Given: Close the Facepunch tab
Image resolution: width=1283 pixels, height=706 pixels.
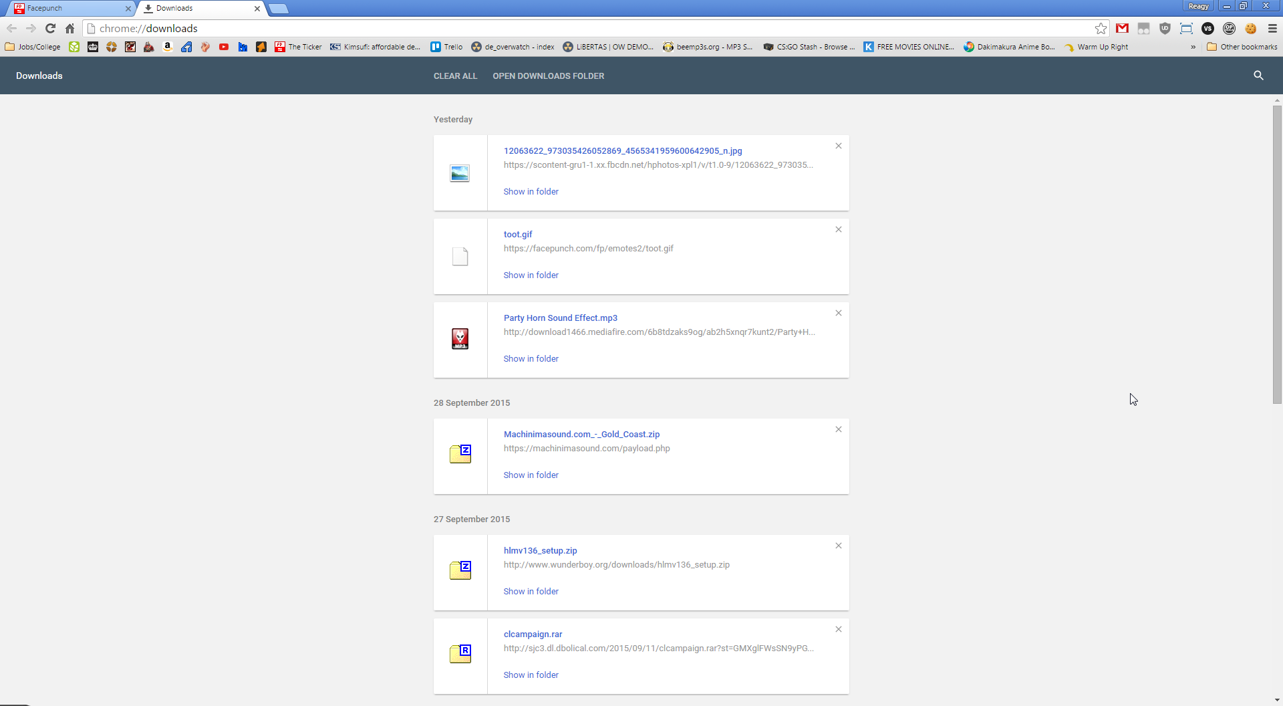Looking at the screenshot, I should click(x=128, y=9).
